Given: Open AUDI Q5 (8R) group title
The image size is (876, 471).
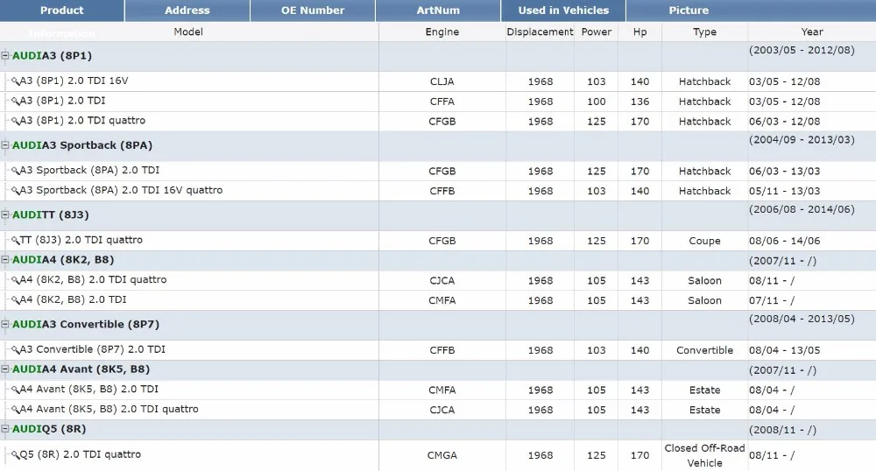Looking at the screenshot, I should tap(49, 429).
